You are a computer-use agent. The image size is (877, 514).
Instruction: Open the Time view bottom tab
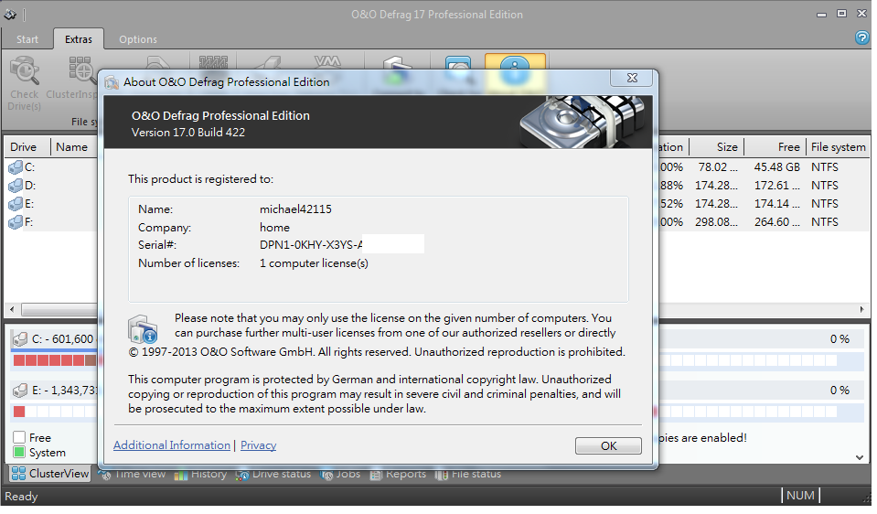[x=134, y=475]
